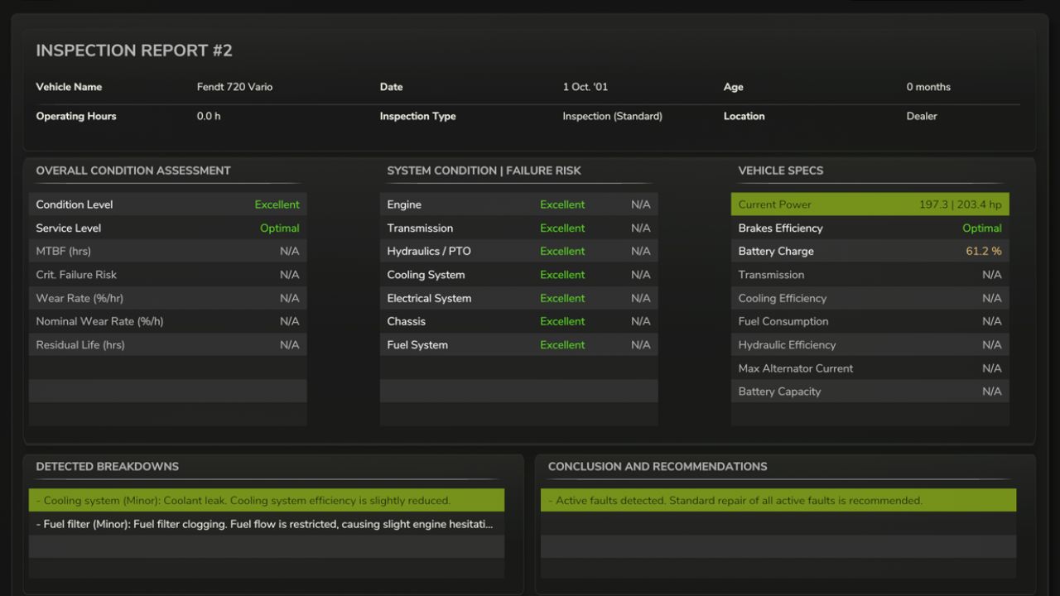Click the DETECTED BREAKDOWNS section header
1060x596 pixels.
click(107, 466)
